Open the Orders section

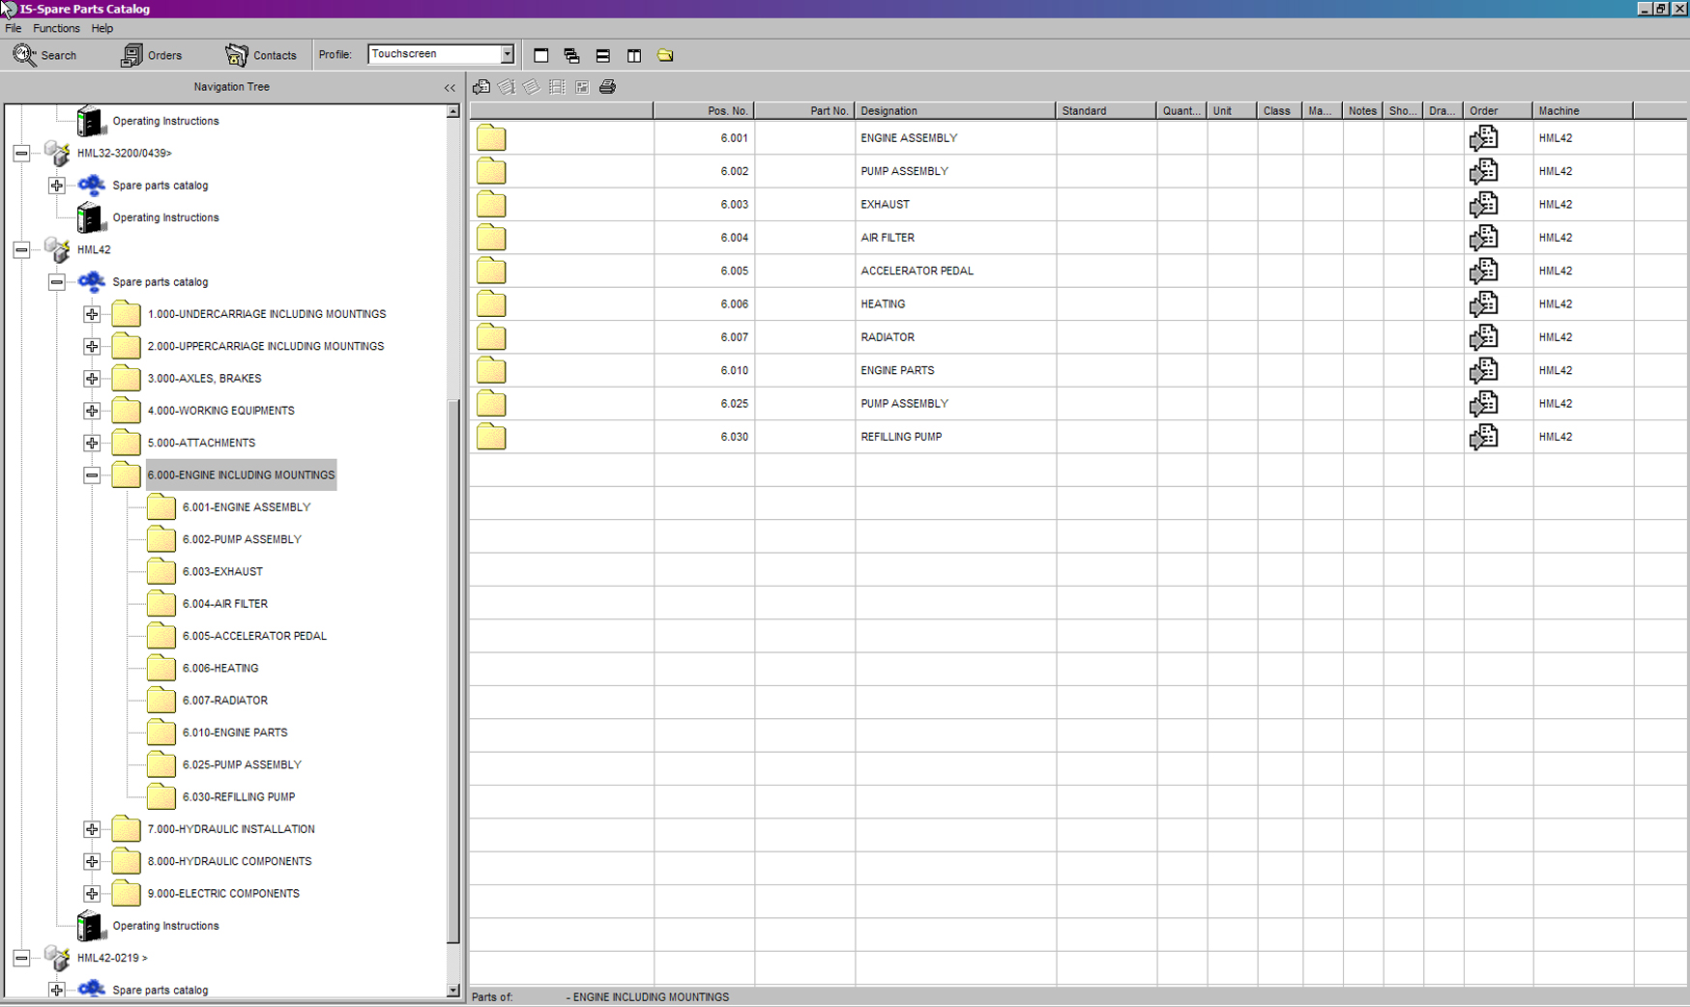(151, 55)
